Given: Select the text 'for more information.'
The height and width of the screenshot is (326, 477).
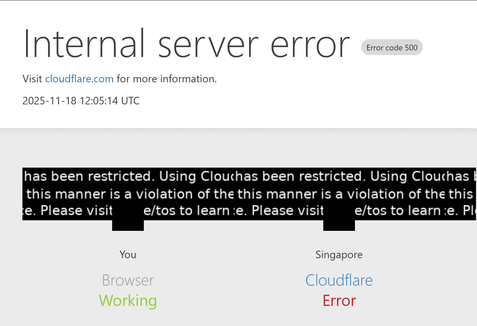Looking at the screenshot, I should click(x=167, y=79).
